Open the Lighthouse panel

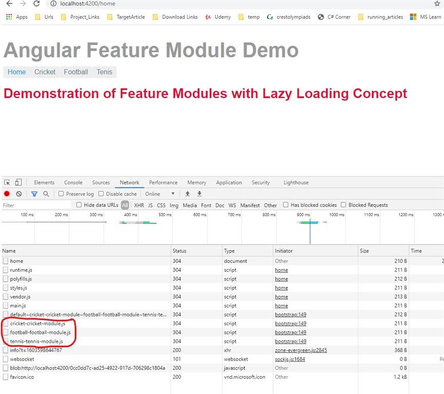point(296,182)
